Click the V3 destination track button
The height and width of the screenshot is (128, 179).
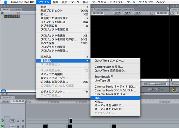(x=12, y=121)
